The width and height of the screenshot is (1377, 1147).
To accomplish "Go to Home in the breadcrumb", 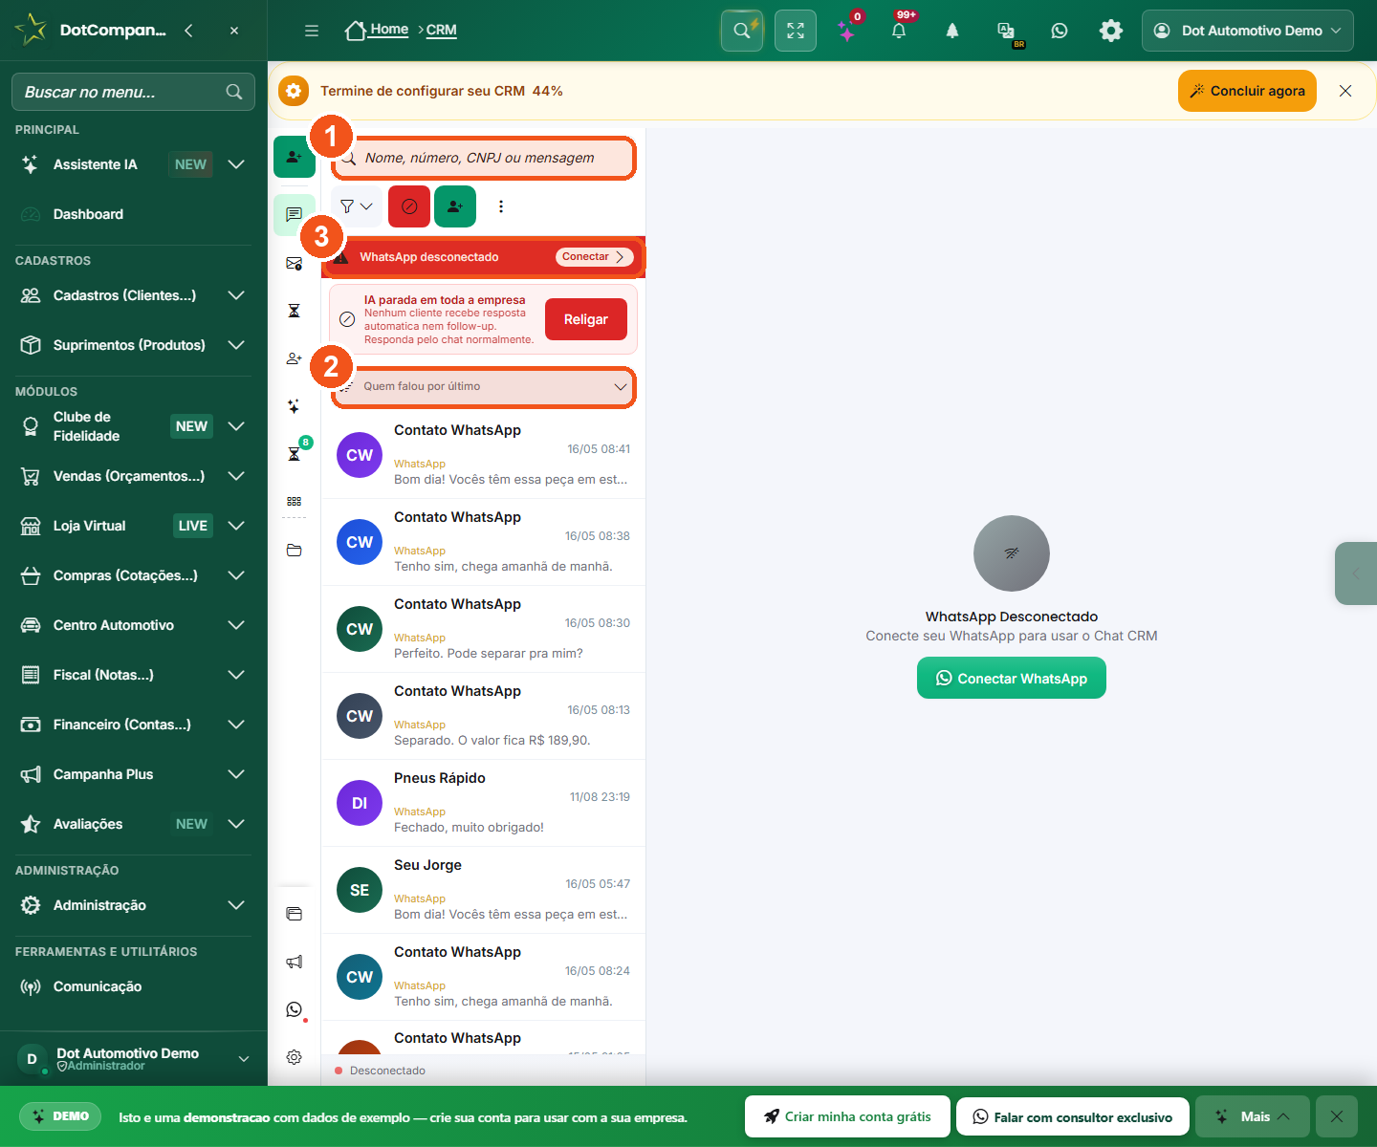I will click(x=377, y=30).
